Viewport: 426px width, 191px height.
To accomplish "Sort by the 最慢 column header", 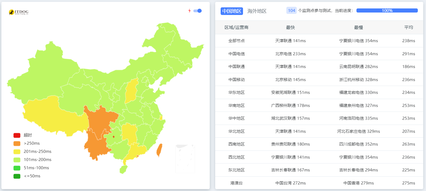I will pyautogui.click(x=358, y=27).
